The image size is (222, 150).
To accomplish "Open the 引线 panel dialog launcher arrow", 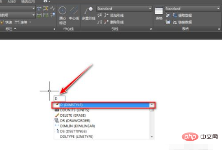I will click(151, 29).
